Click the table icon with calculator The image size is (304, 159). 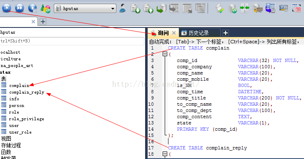[187, 8]
